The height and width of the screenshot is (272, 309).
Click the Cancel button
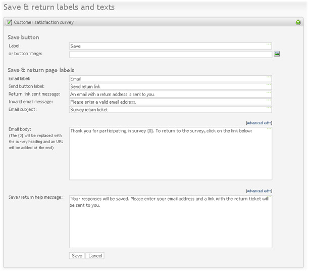[95, 256]
